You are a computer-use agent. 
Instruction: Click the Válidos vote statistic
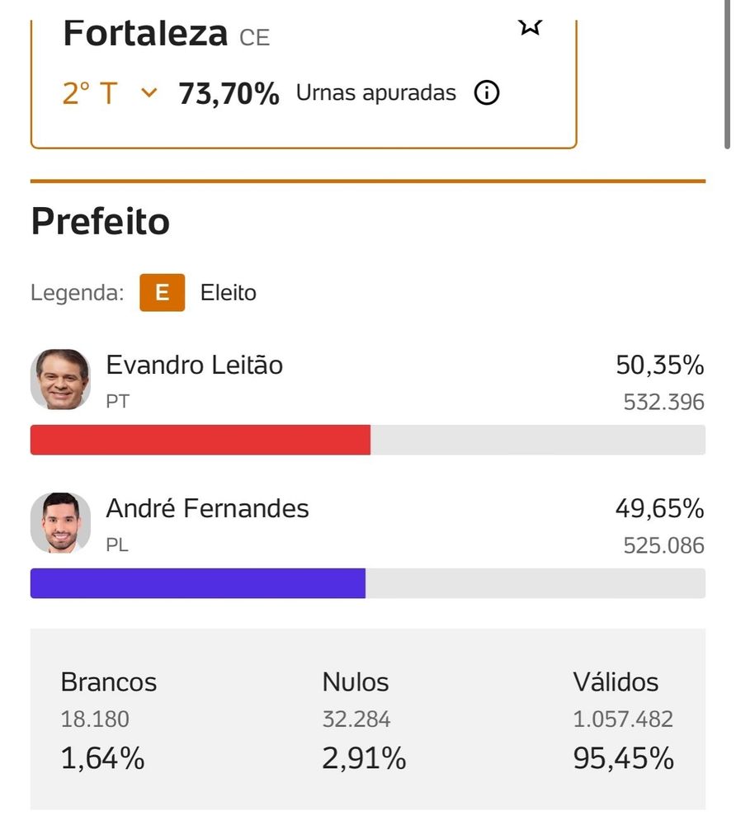(x=623, y=719)
